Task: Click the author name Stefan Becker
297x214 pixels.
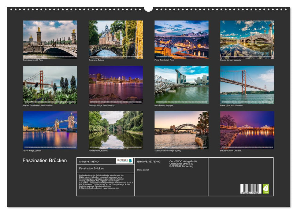Action: 143,170
